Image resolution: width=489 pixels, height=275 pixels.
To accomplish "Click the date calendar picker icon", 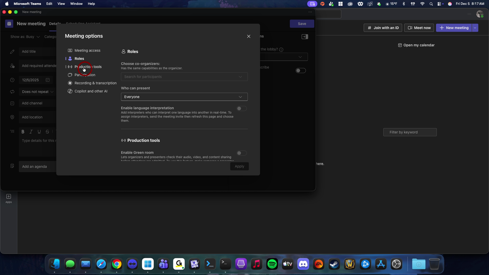I will (48, 80).
